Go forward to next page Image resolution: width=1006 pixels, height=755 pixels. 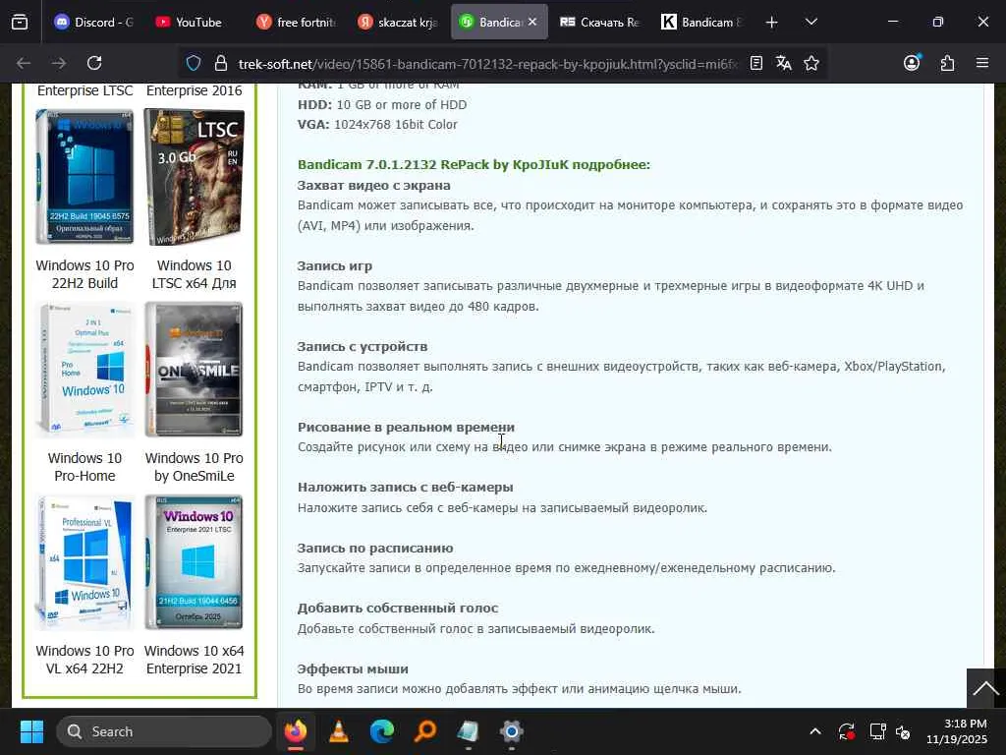[x=58, y=63]
